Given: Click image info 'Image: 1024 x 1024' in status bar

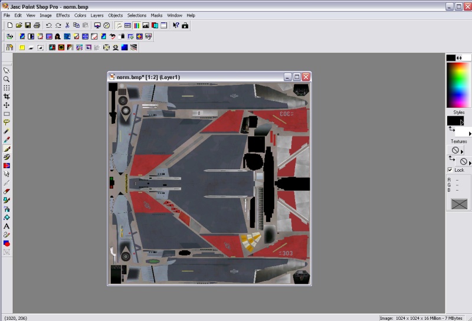Looking at the screenshot, I should coord(421,318).
